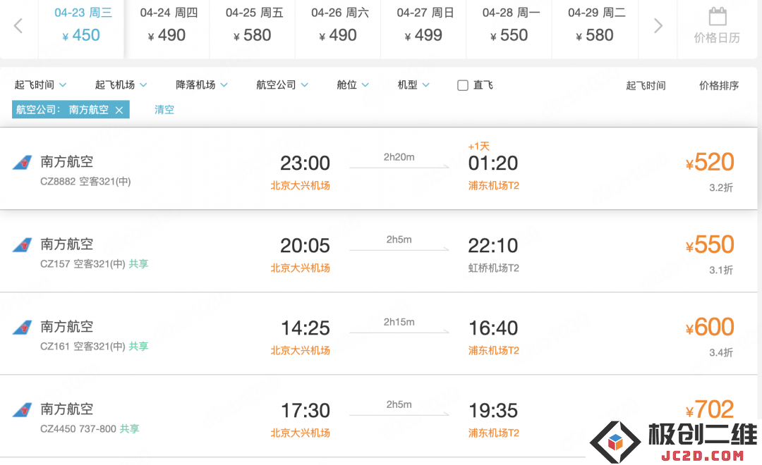Switch to the 04-27 周日 date tab
The height and width of the screenshot is (465, 762).
423,26
